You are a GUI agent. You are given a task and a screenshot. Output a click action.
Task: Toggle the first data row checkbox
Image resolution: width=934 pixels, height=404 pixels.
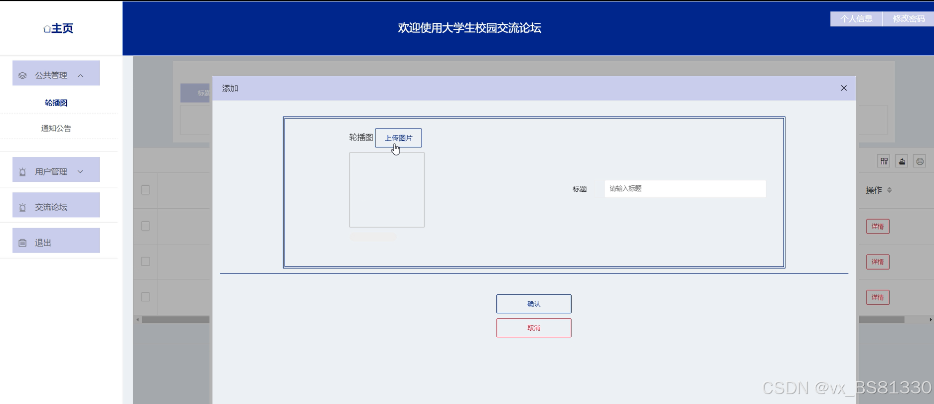[x=146, y=226]
